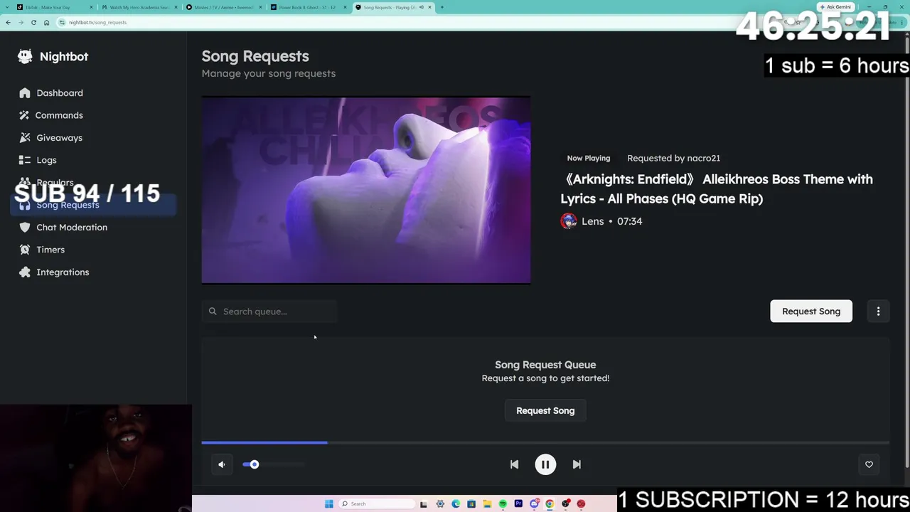Reload the current page
The height and width of the screenshot is (512, 910).
click(x=33, y=22)
